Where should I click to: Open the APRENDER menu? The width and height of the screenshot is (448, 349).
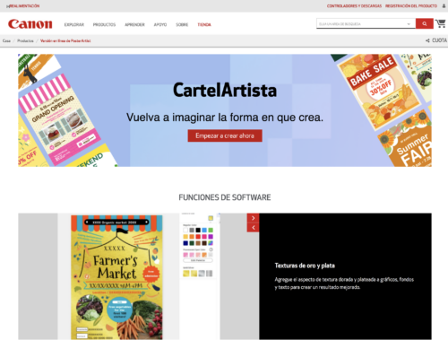click(x=134, y=24)
